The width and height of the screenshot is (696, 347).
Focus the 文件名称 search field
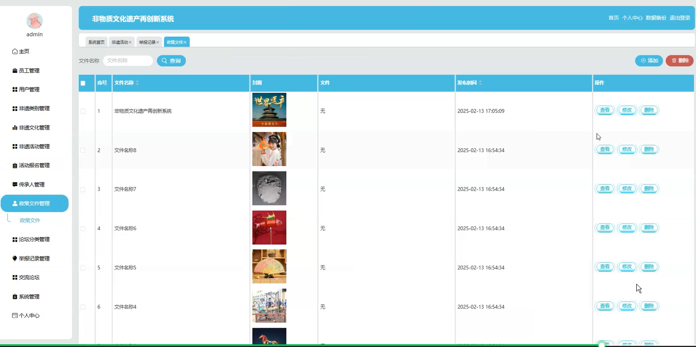(128, 60)
